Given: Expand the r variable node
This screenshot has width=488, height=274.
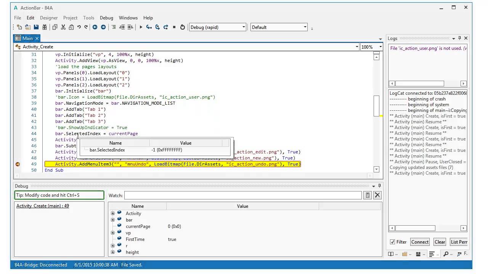Looking at the screenshot, I should [x=112, y=246].
